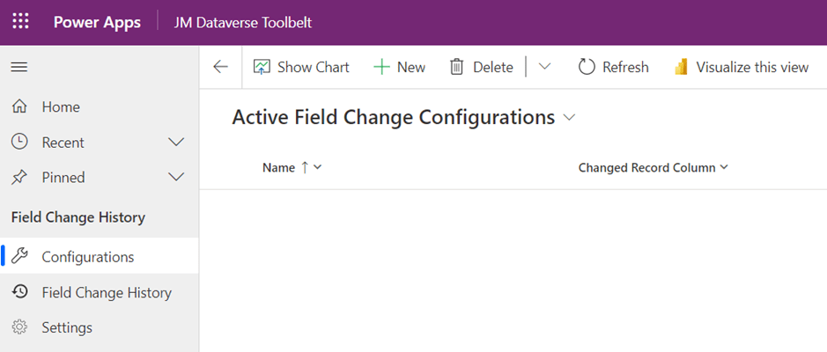Open Field Change History nav item
The width and height of the screenshot is (827, 352).
106,292
